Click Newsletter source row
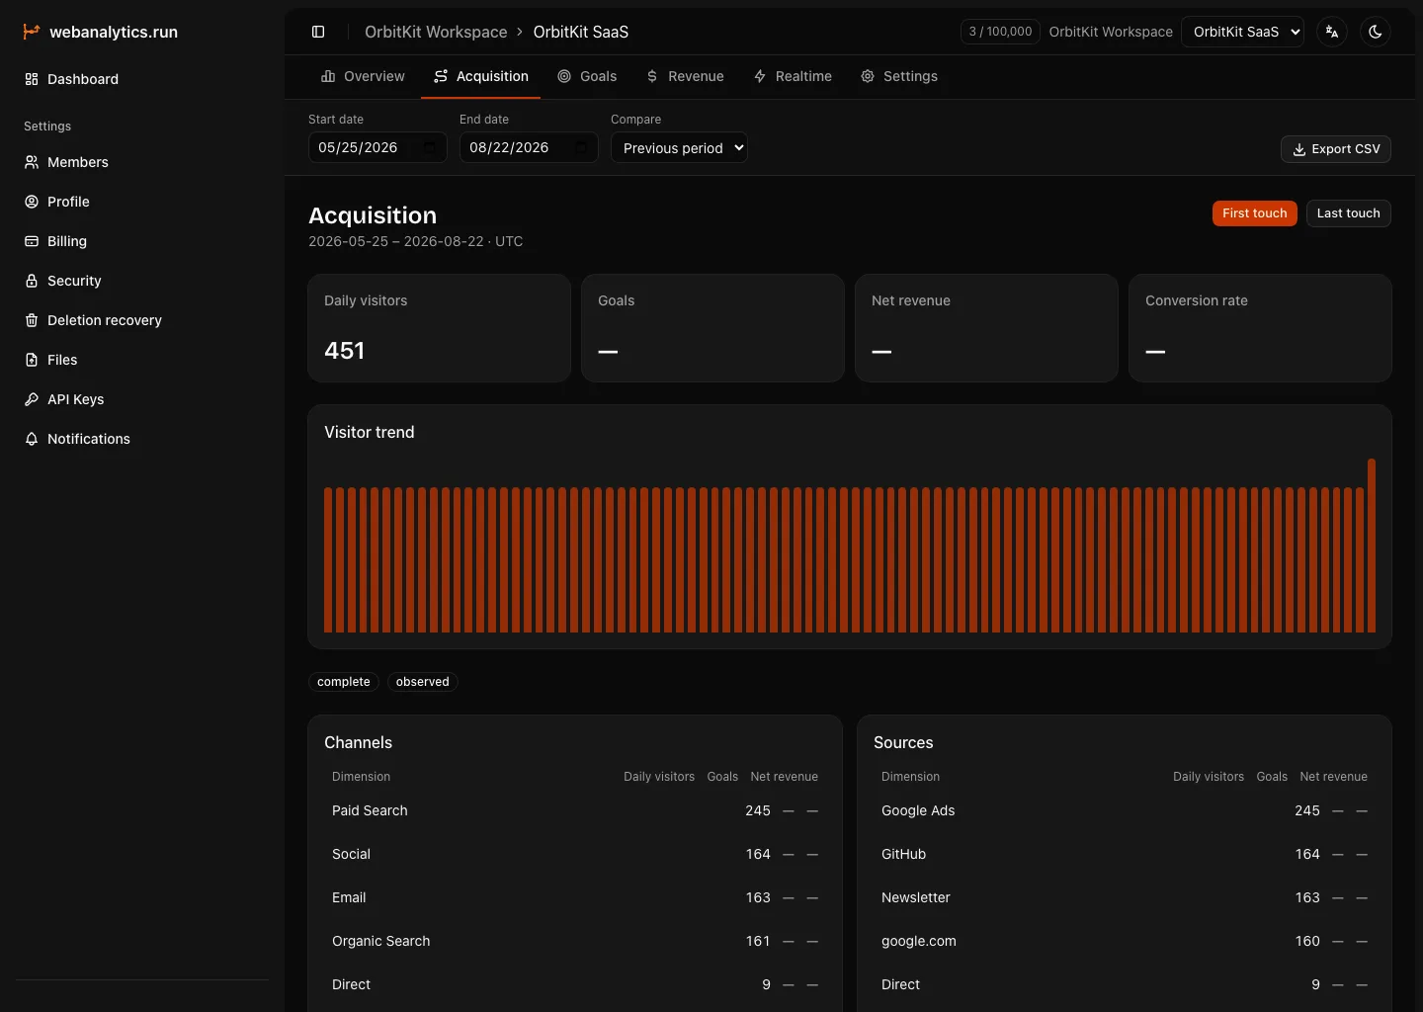This screenshot has width=1423, height=1012. coord(1125,897)
